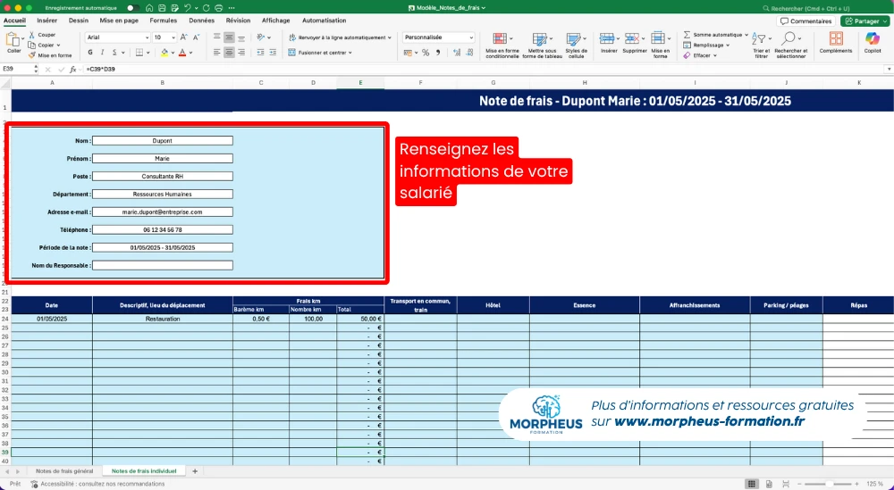The width and height of the screenshot is (894, 490).
Task: Launch the Copilot icon
Action: [x=873, y=38]
